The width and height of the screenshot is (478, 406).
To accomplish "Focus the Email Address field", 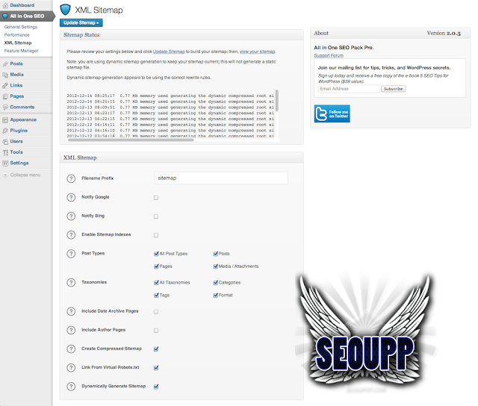I will [349, 89].
